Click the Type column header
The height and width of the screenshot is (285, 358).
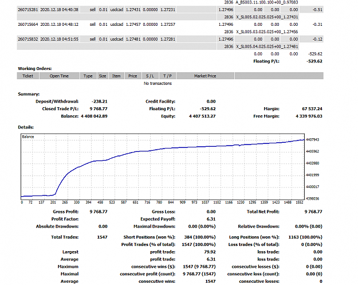click(88, 76)
